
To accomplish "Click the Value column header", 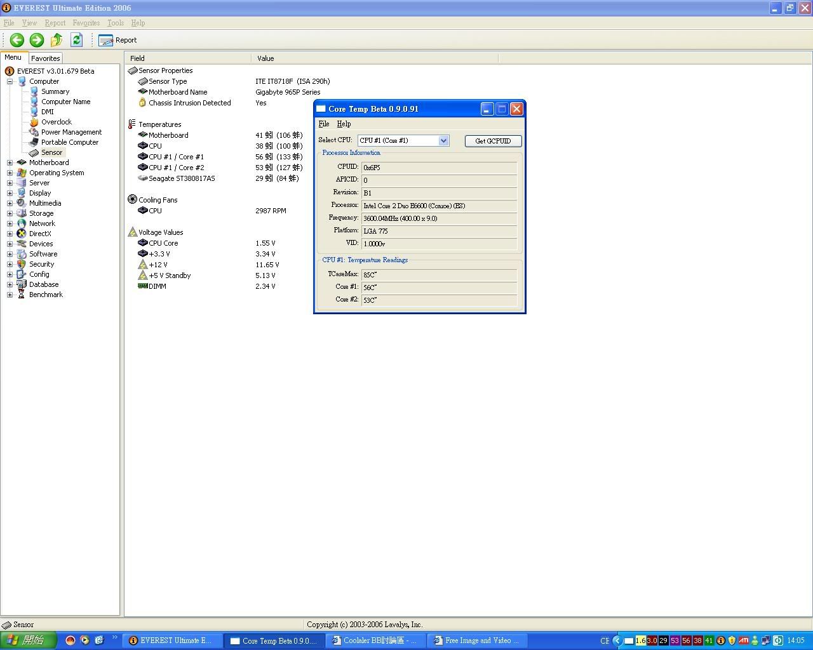I will [x=375, y=58].
